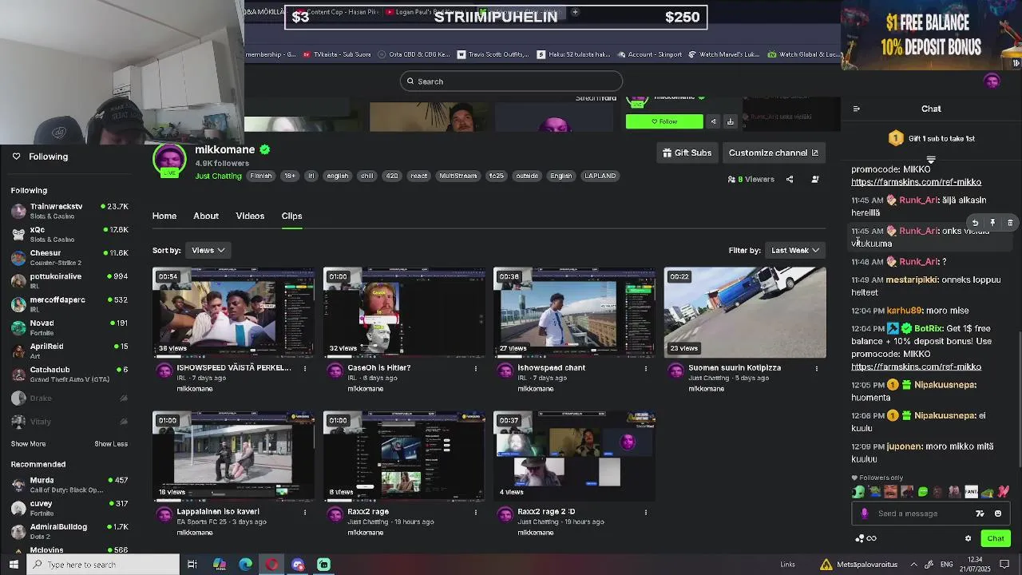The image size is (1022, 575).
Task: Open the Suomen suurin Kotipizza clip thumbnail
Action: point(745,312)
